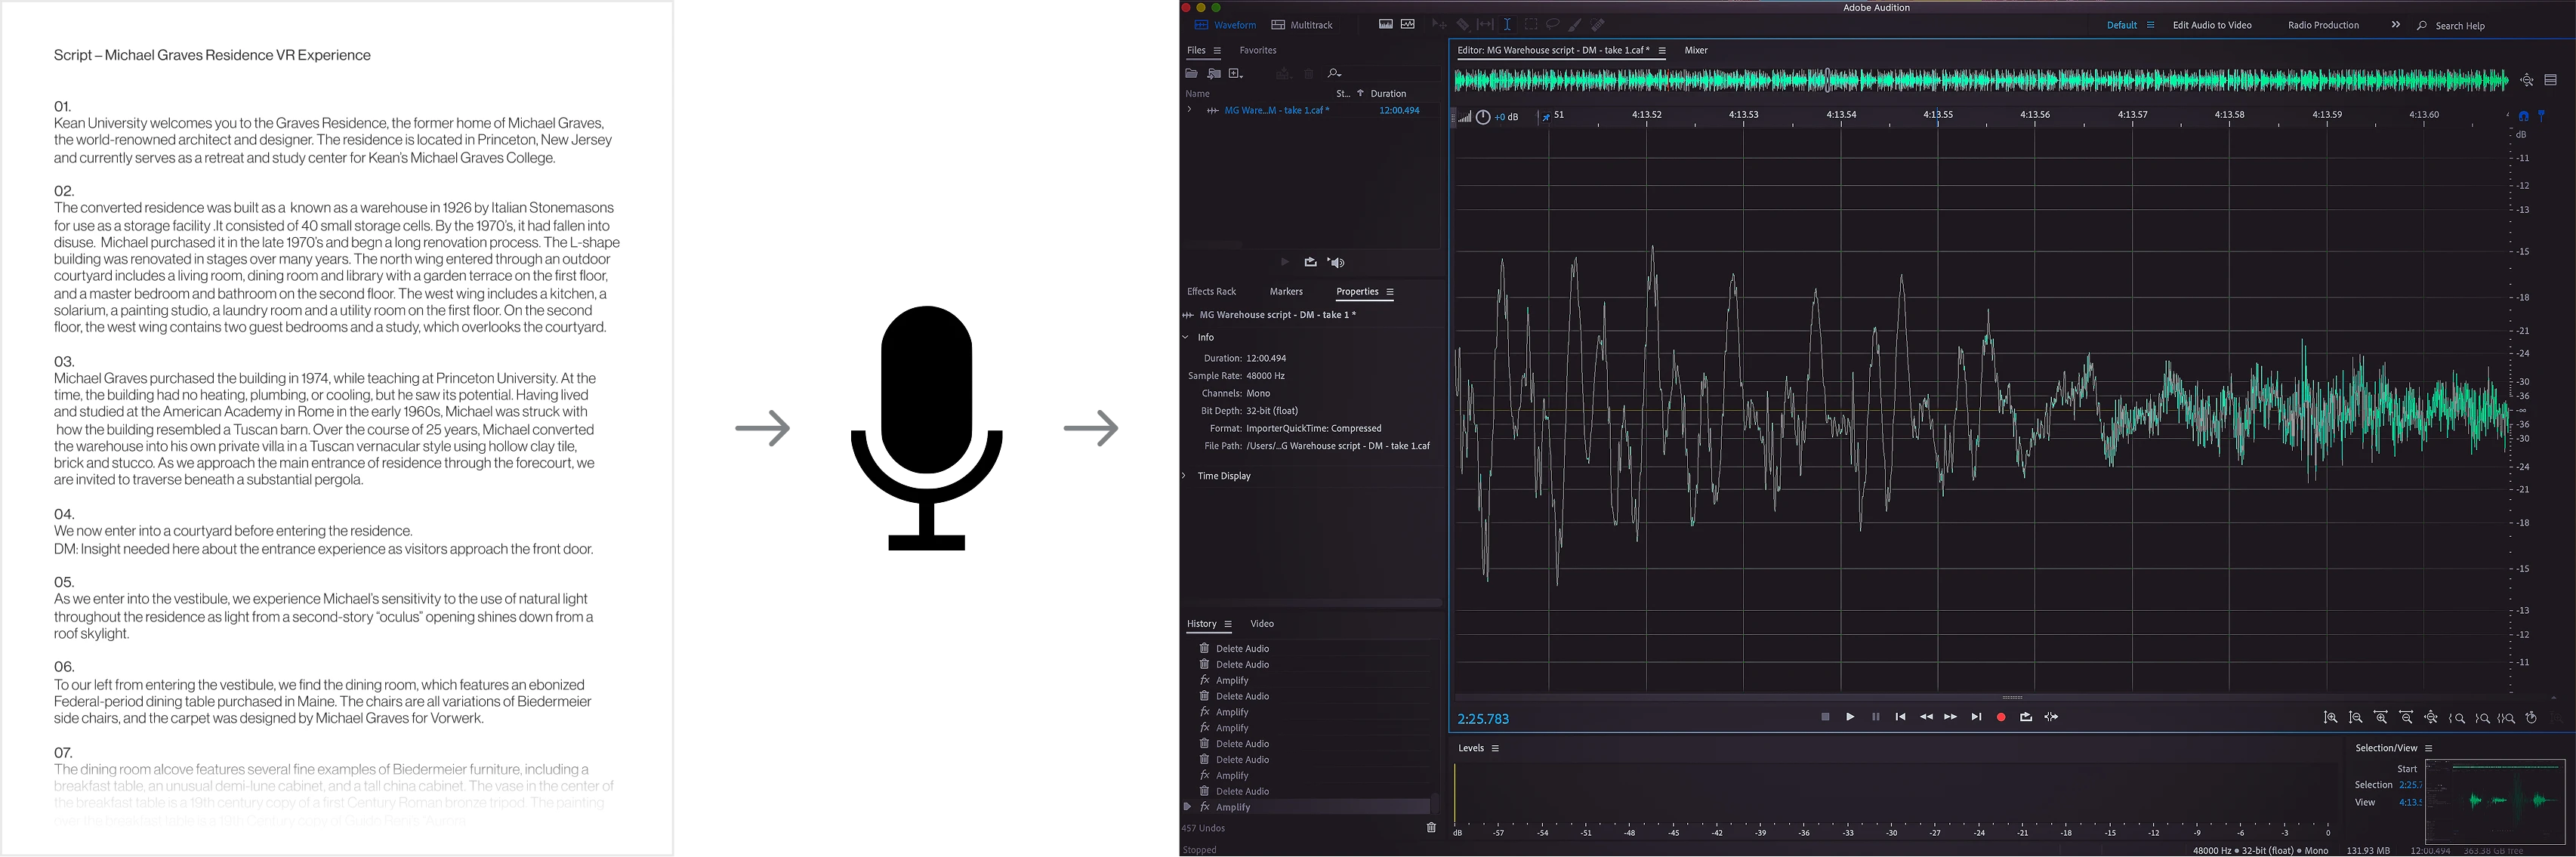The width and height of the screenshot is (2576, 857).
Task: Toggle Loop Playback in the transport
Action: (2026, 717)
